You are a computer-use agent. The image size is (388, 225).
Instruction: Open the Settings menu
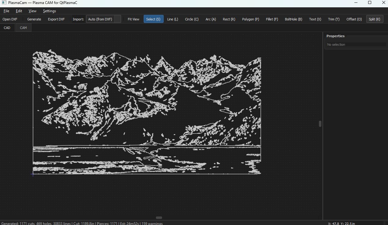click(x=49, y=11)
